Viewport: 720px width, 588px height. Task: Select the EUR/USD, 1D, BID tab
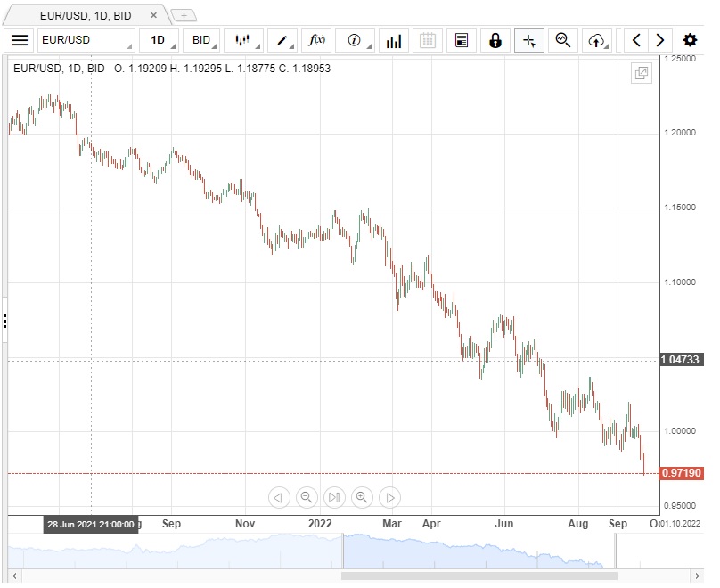tap(85, 15)
